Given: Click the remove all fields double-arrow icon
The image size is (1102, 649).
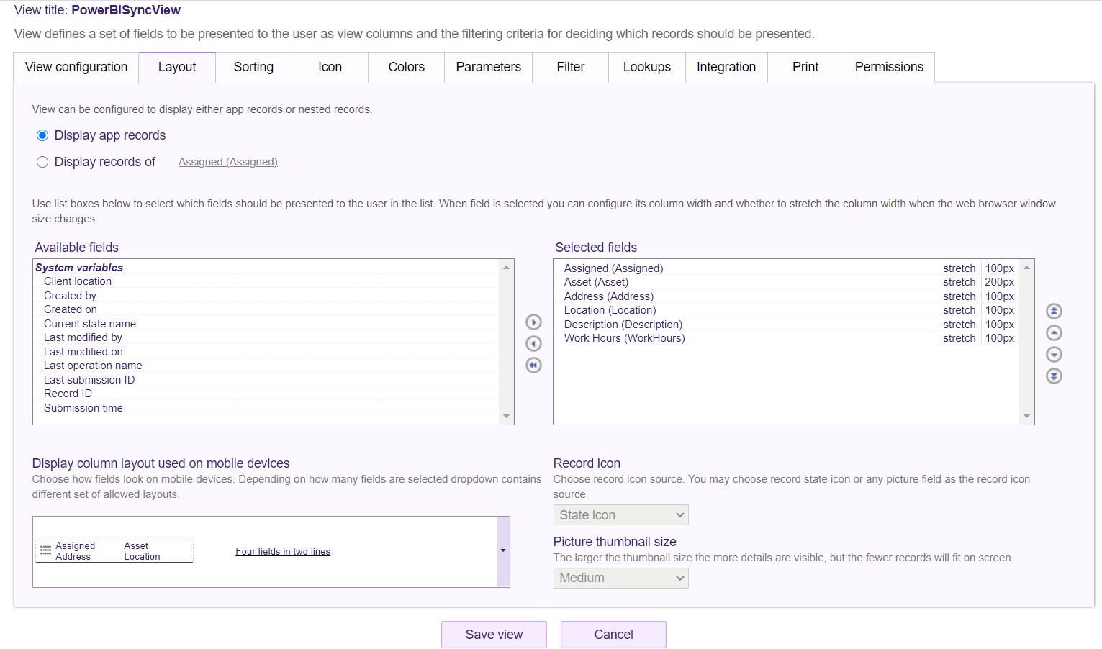Looking at the screenshot, I should [533, 366].
